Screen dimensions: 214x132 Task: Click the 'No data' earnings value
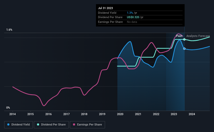132,22
